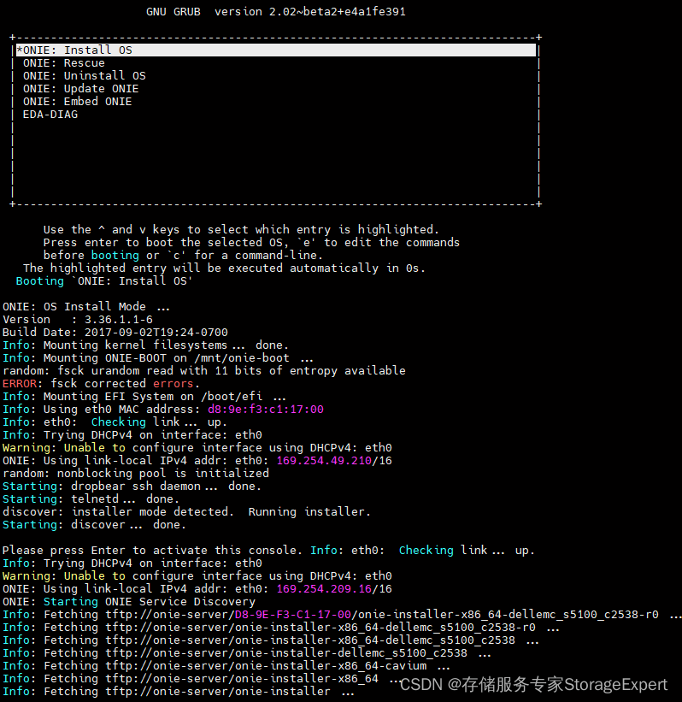Select the 'ONIE: Embed ONIE' entry
This screenshot has height=702, width=682.
pos(77,102)
